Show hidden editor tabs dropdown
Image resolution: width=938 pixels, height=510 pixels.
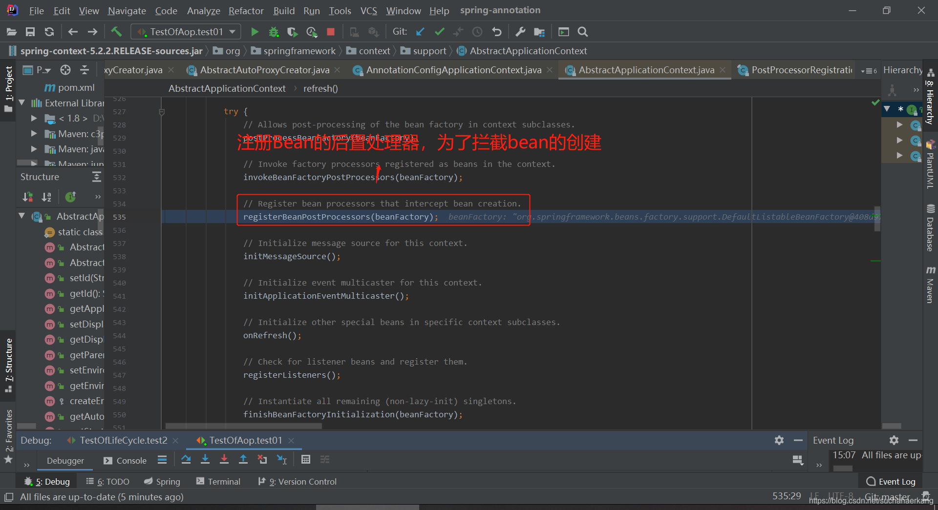click(869, 71)
